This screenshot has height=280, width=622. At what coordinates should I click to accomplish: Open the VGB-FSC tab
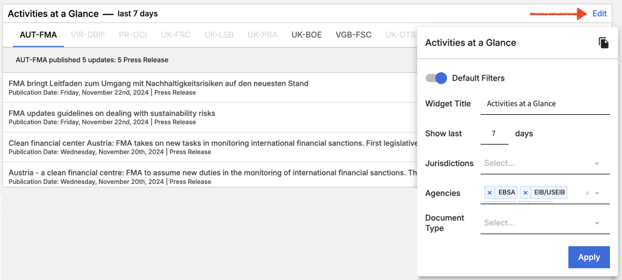point(353,35)
